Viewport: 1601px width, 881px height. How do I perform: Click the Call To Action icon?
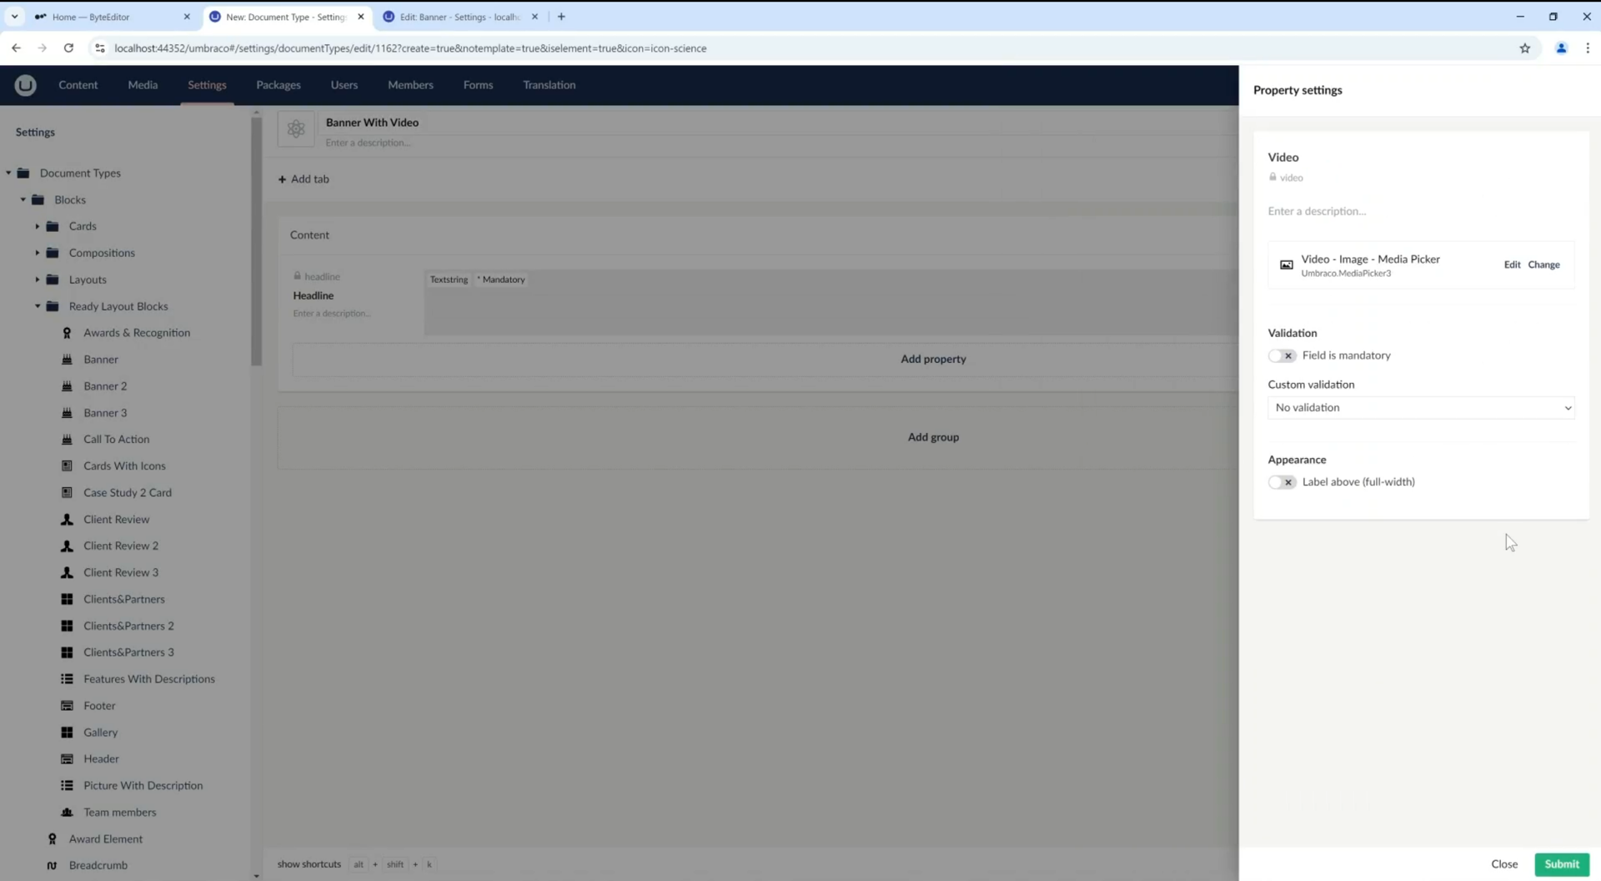coord(67,440)
